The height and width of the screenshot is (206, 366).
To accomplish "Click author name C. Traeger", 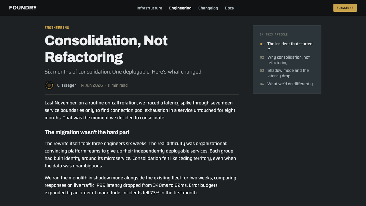I will tap(66, 85).
